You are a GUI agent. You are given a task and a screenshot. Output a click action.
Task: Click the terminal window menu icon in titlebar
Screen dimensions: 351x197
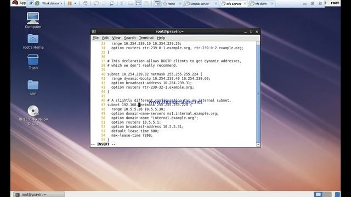pos(94,32)
